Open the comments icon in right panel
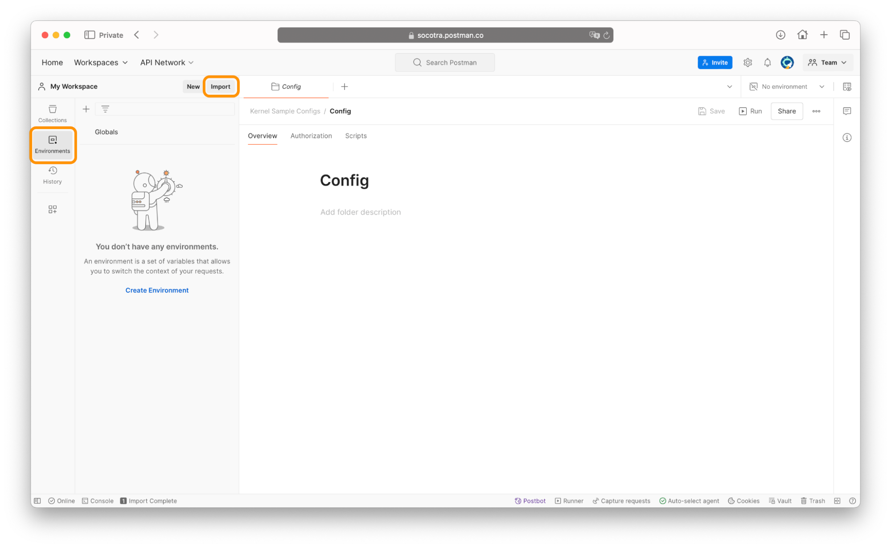This screenshot has width=891, height=548. pos(847,111)
